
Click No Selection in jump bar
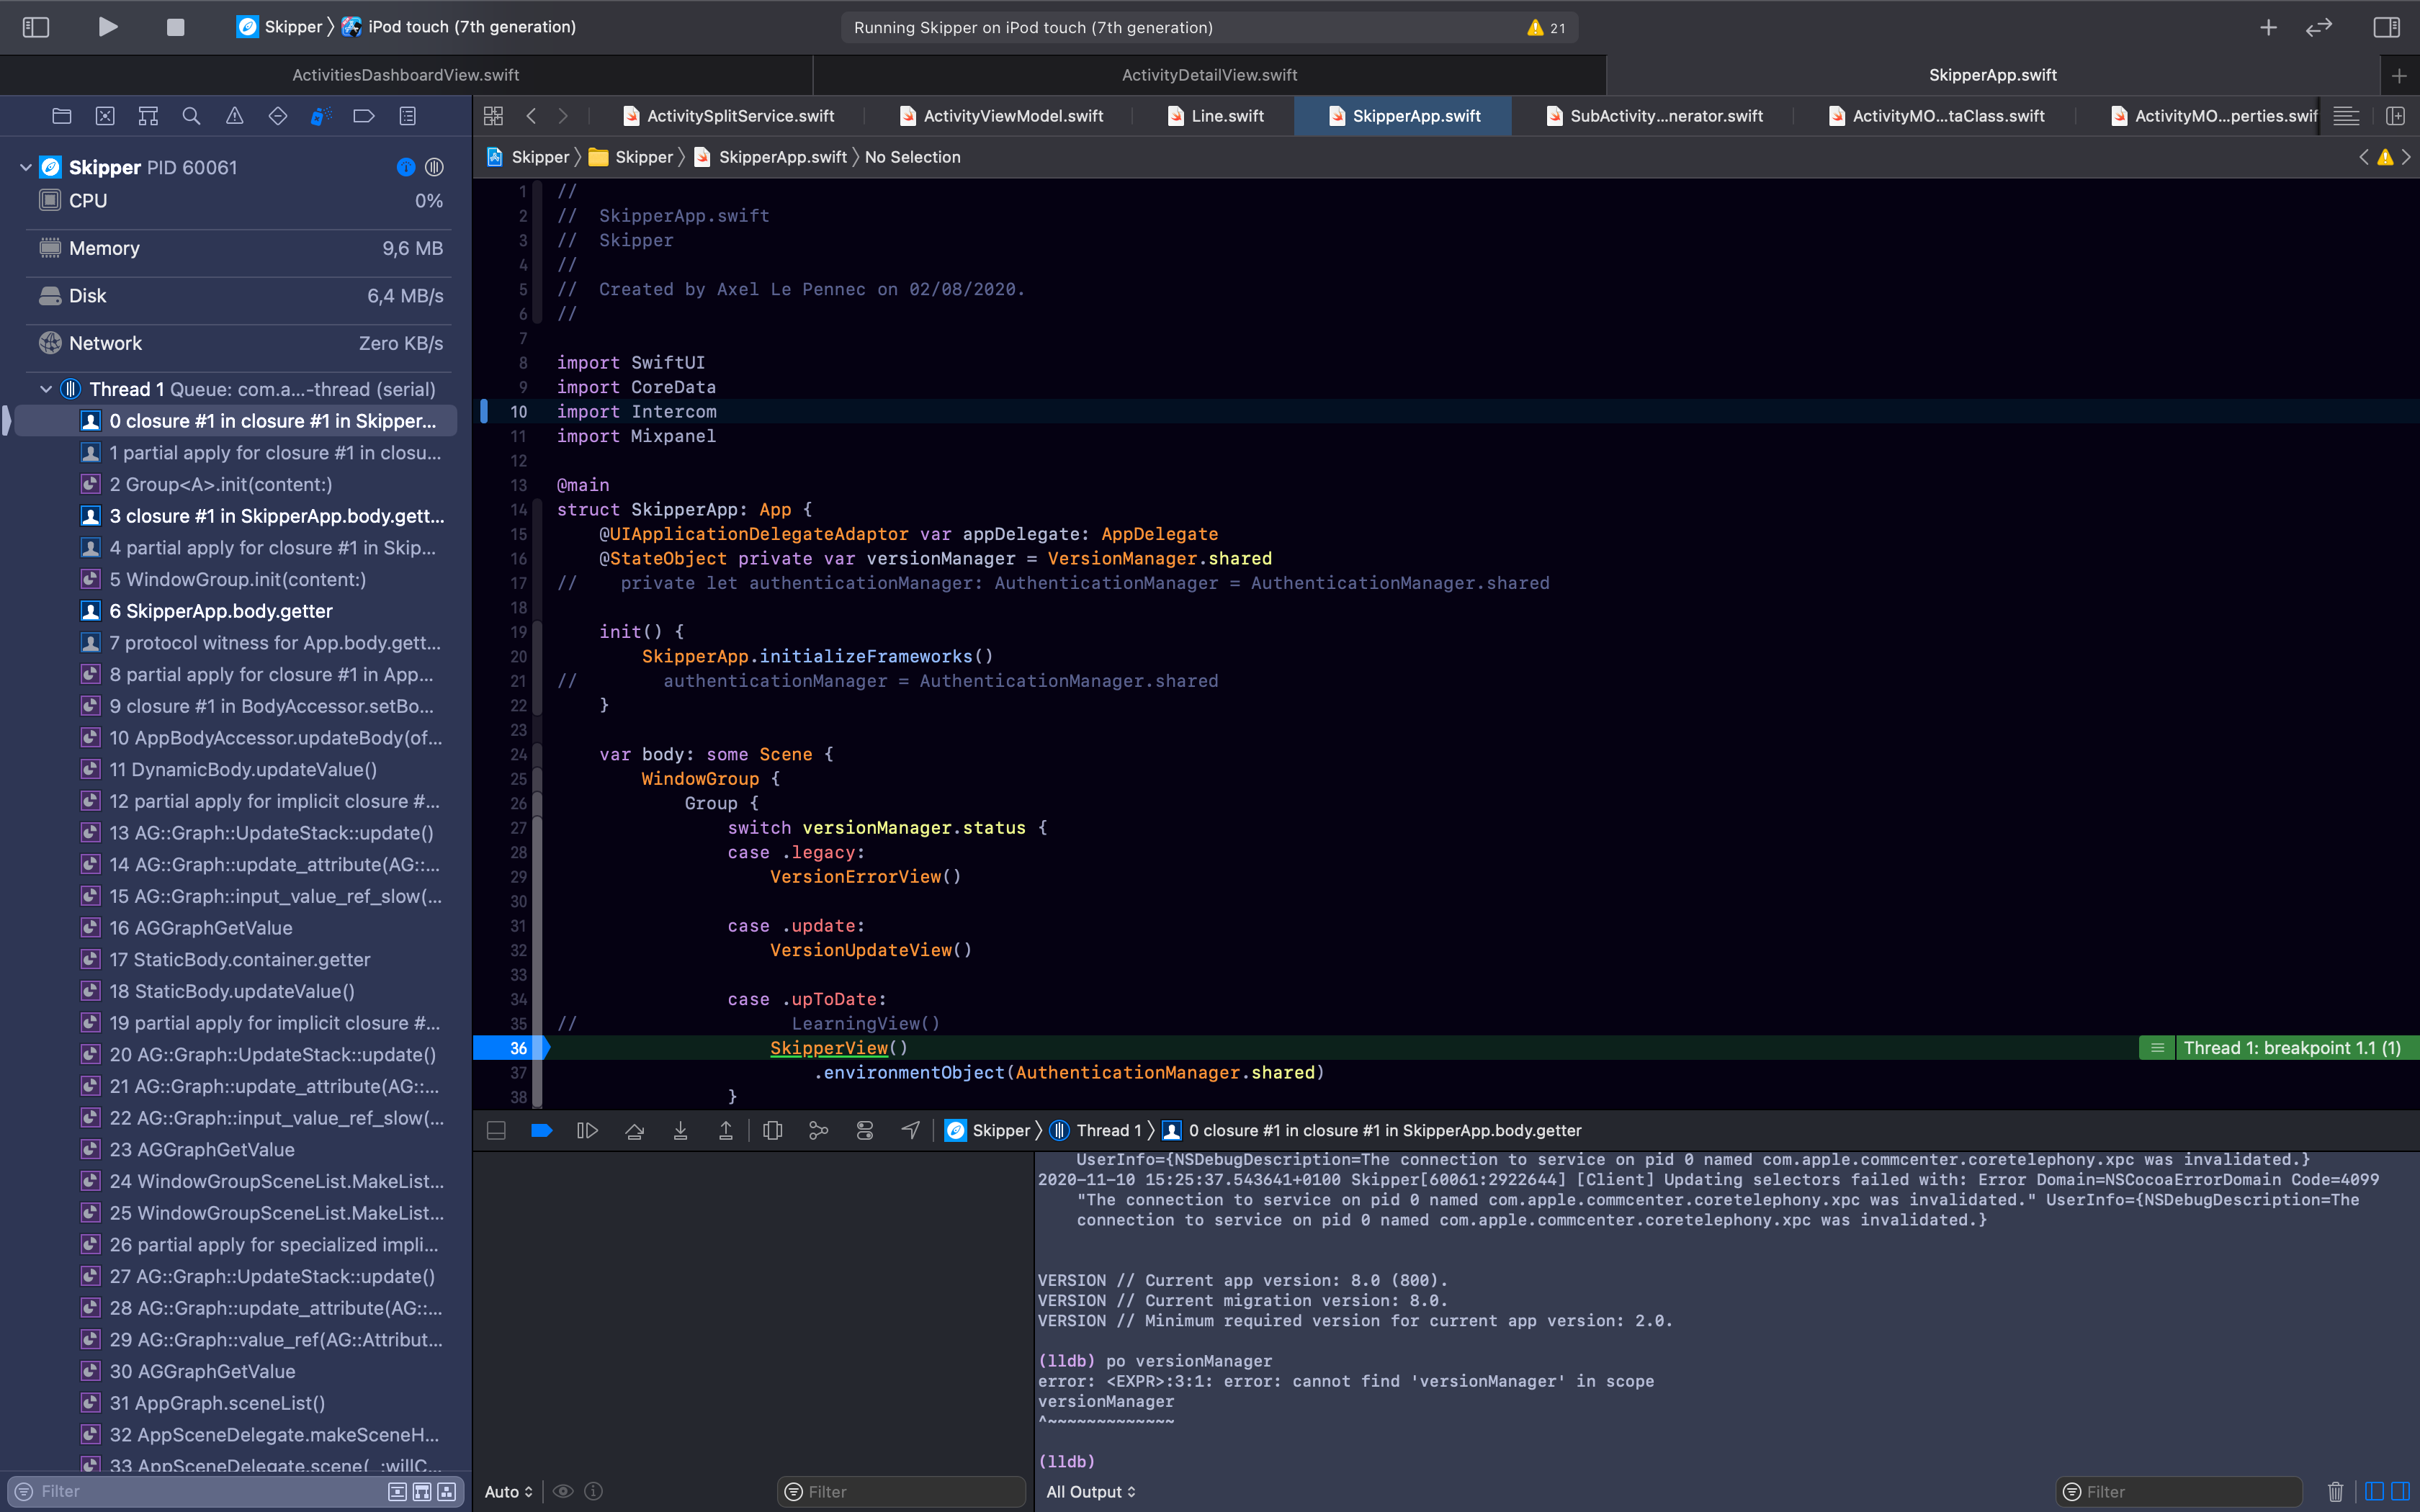[912, 157]
